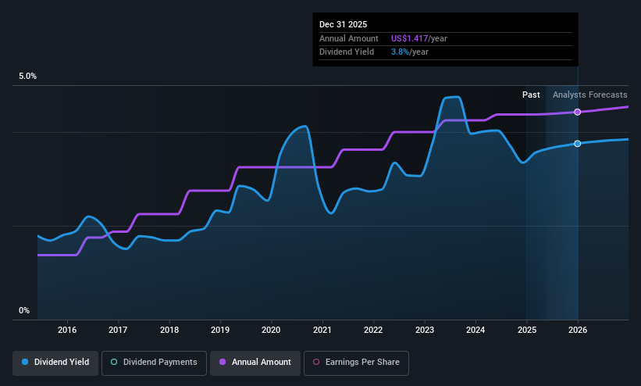Click the 5.0% y-axis label
This screenshot has height=386, width=641.
coord(27,76)
